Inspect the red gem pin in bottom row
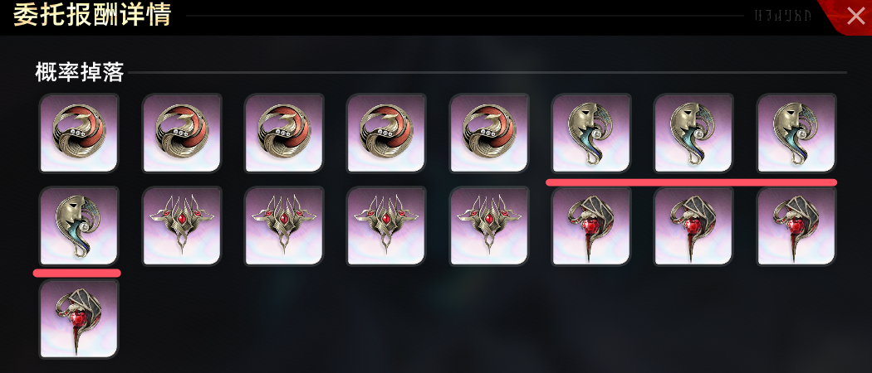The width and height of the screenshot is (872, 373). (79, 319)
